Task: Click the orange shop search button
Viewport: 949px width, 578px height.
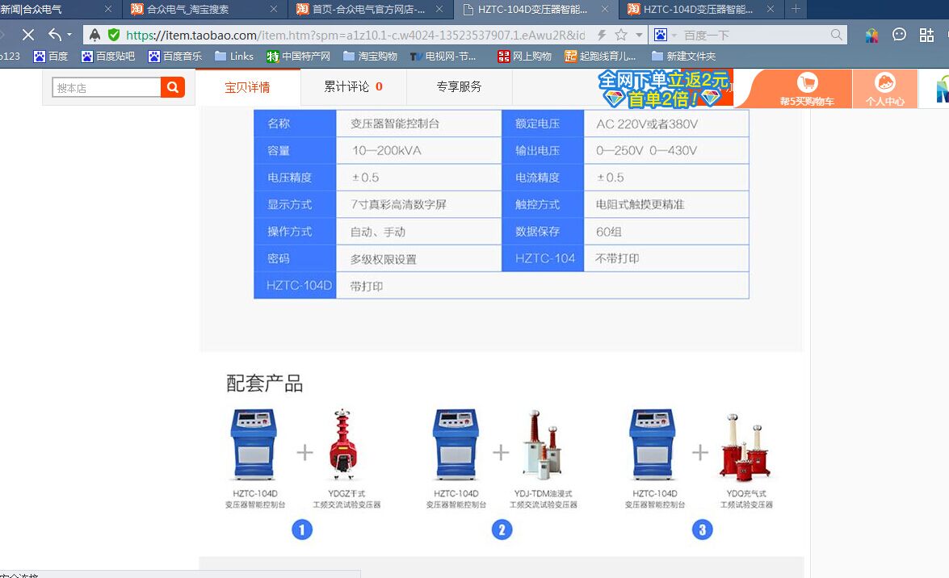Action: pos(173,87)
